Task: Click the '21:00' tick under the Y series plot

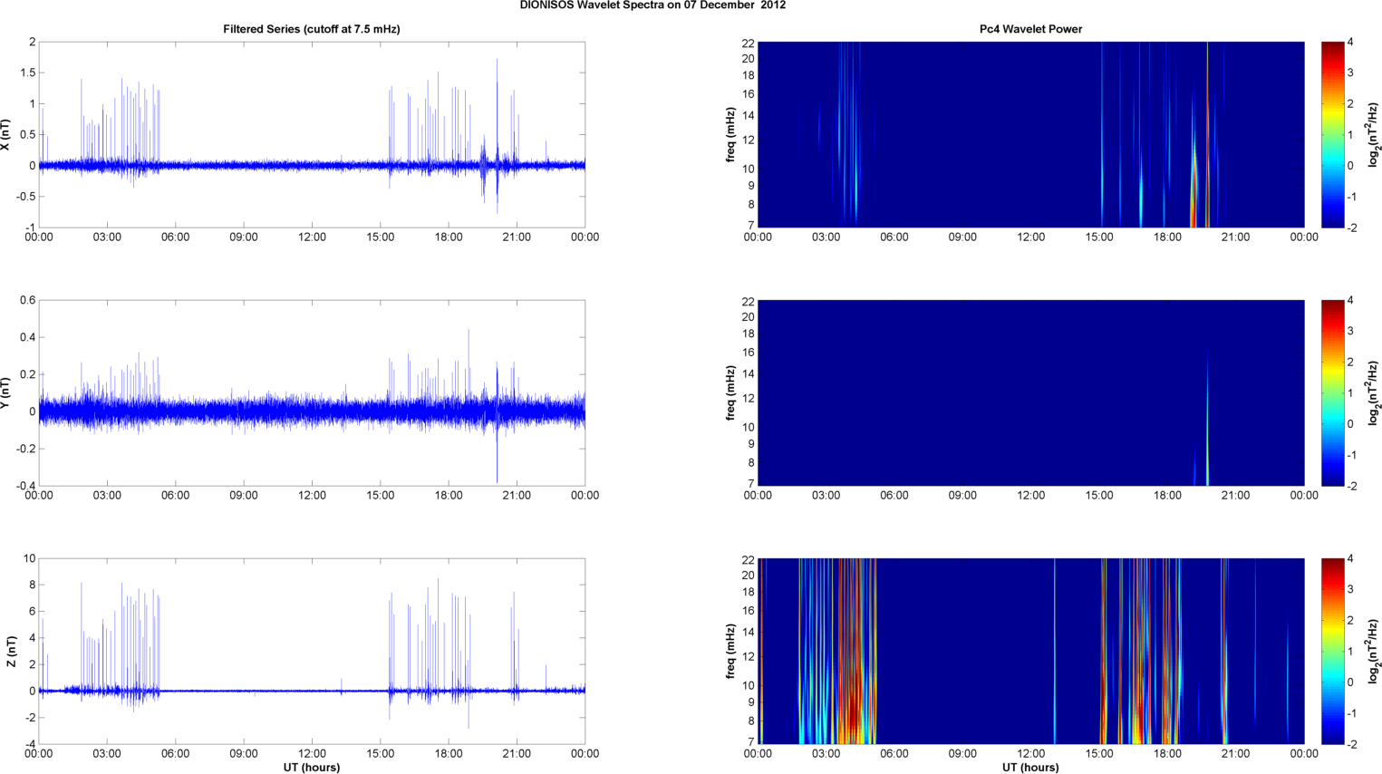Action: click(517, 495)
